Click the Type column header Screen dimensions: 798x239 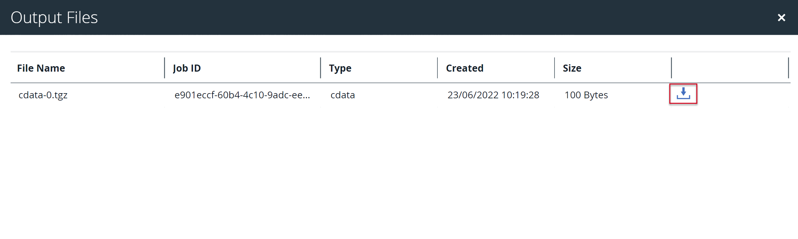(x=340, y=68)
